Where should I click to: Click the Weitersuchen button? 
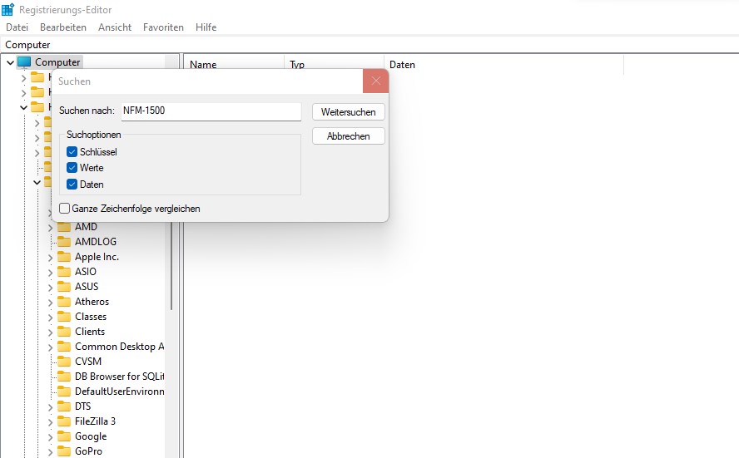[349, 112]
